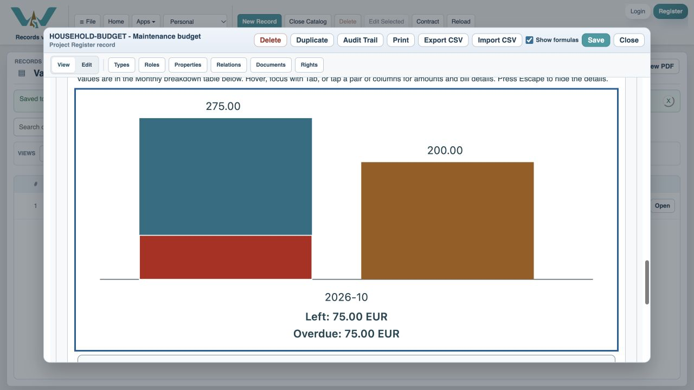Click the 2026-10 month label
Screen dimensions: 694x390
click(346, 297)
